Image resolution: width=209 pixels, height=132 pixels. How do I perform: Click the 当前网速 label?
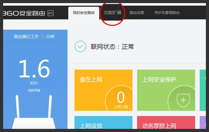point(34,90)
